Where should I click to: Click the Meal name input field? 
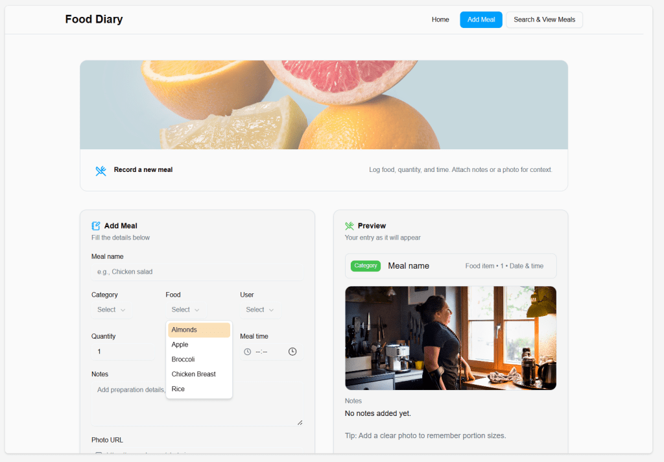point(196,272)
